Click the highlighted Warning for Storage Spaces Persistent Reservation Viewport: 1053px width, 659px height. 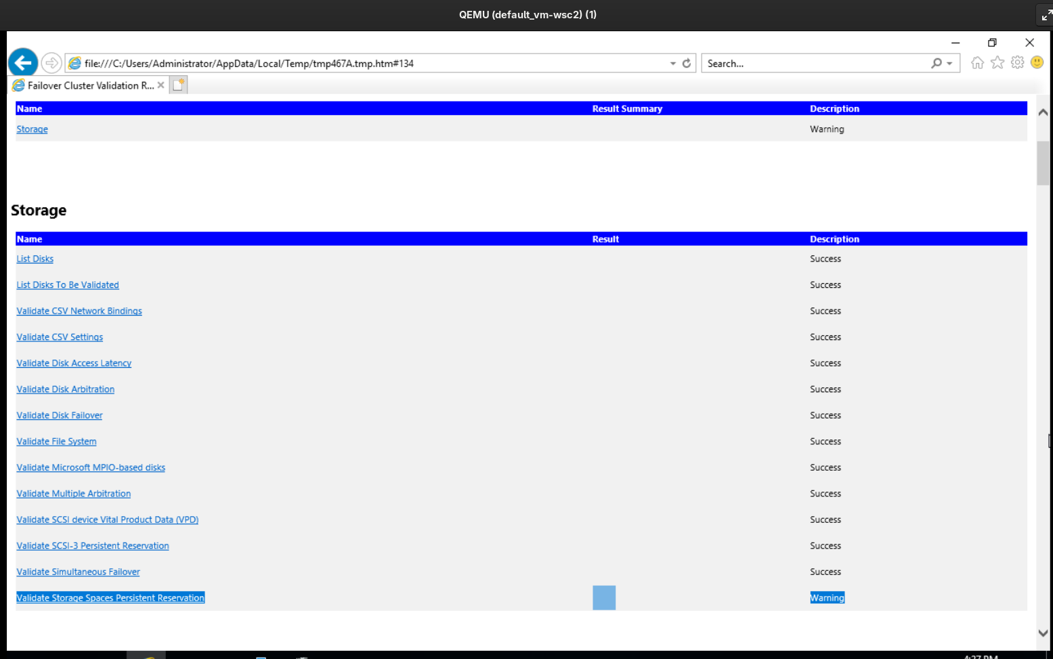(x=827, y=598)
